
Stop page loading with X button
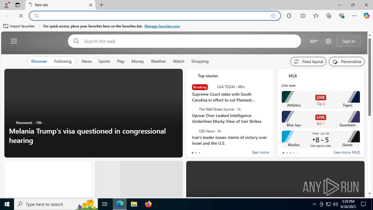21,16
